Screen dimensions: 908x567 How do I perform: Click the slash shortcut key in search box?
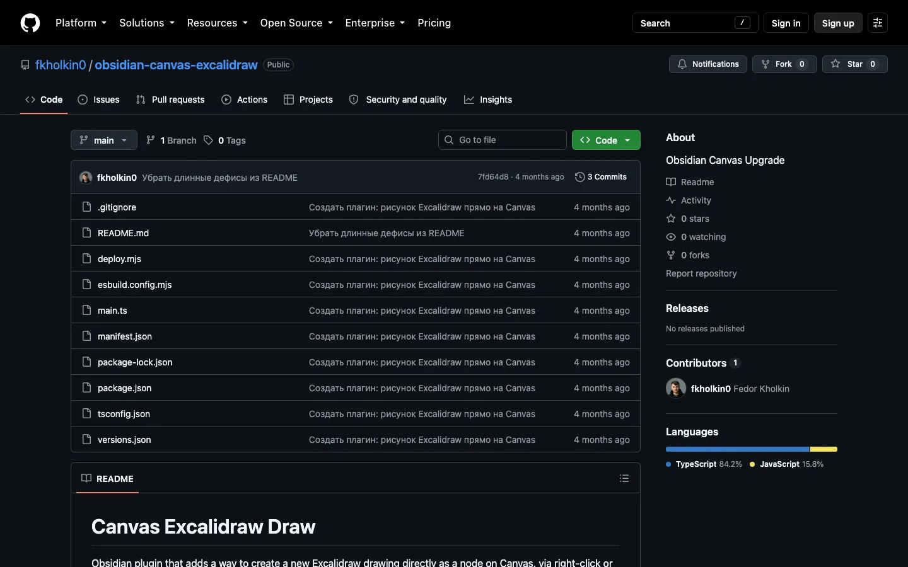click(743, 23)
